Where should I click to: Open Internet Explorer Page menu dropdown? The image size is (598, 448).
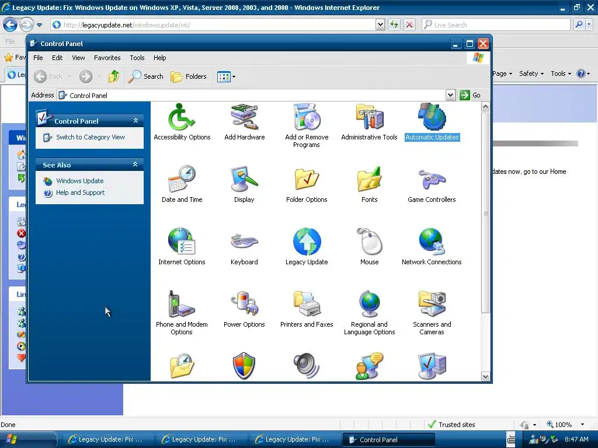tap(502, 73)
